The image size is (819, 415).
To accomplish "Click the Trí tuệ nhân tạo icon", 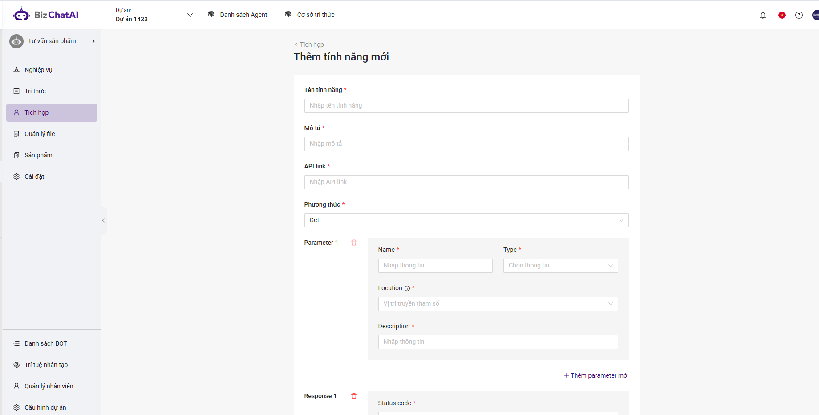I will 16,365.
